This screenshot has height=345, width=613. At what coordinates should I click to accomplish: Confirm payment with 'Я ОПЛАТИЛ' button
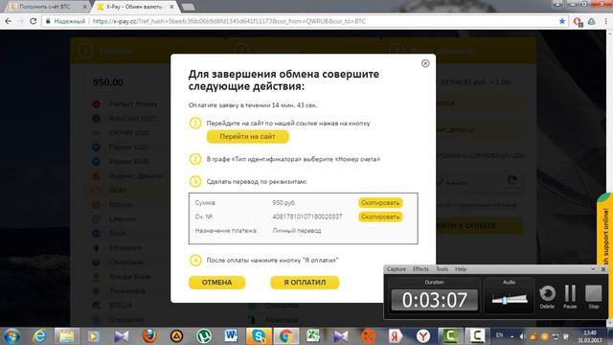point(305,283)
